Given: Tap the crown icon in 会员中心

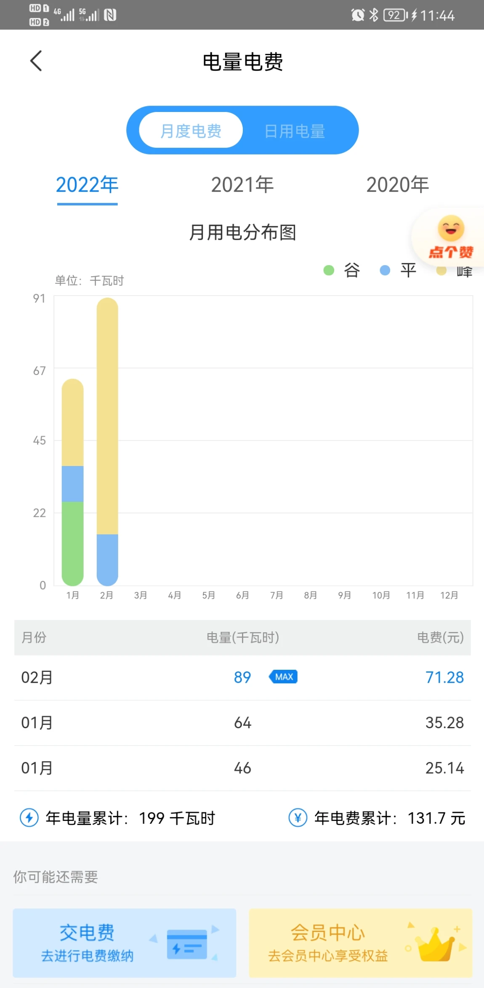Looking at the screenshot, I should pyautogui.click(x=435, y=943).
